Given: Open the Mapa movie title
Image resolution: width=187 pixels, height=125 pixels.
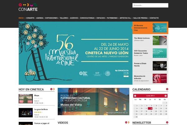Looking at the screenshot, I should pyautogui.click(x=36, y=95).
